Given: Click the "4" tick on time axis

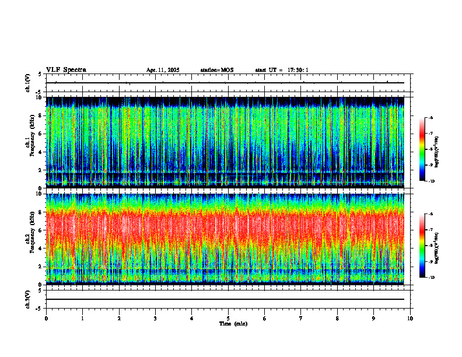Looking at the screenshot, I should tap(192, 318).
